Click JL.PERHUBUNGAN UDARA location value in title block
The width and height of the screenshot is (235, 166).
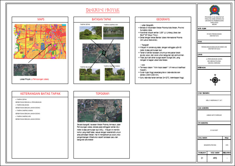coord(214,61)
